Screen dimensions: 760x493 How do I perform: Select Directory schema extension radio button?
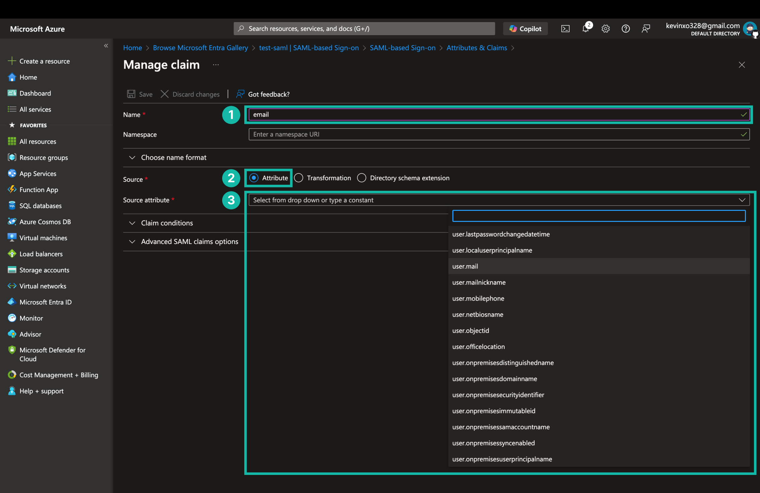pos(362,178)
